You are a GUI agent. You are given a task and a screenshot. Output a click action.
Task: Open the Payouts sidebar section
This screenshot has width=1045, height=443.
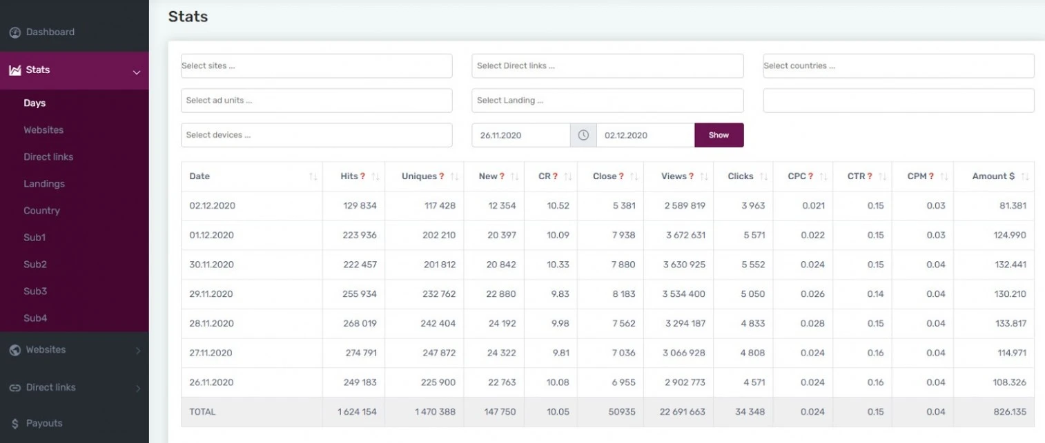44,424
